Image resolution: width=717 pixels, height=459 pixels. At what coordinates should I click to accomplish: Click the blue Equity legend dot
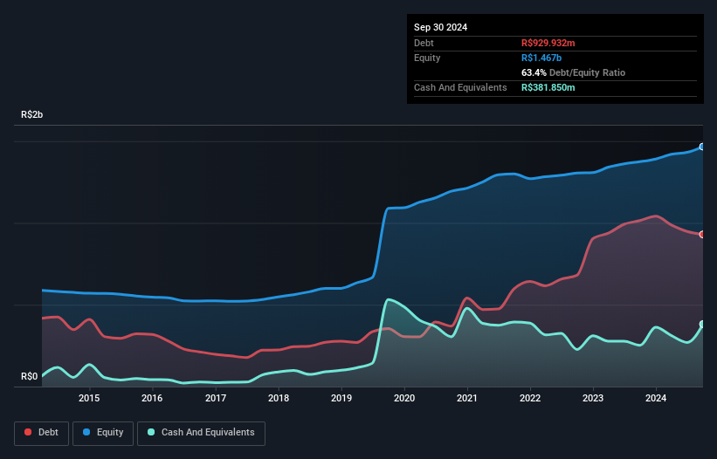pyautogui.click(x=86, y=432)
